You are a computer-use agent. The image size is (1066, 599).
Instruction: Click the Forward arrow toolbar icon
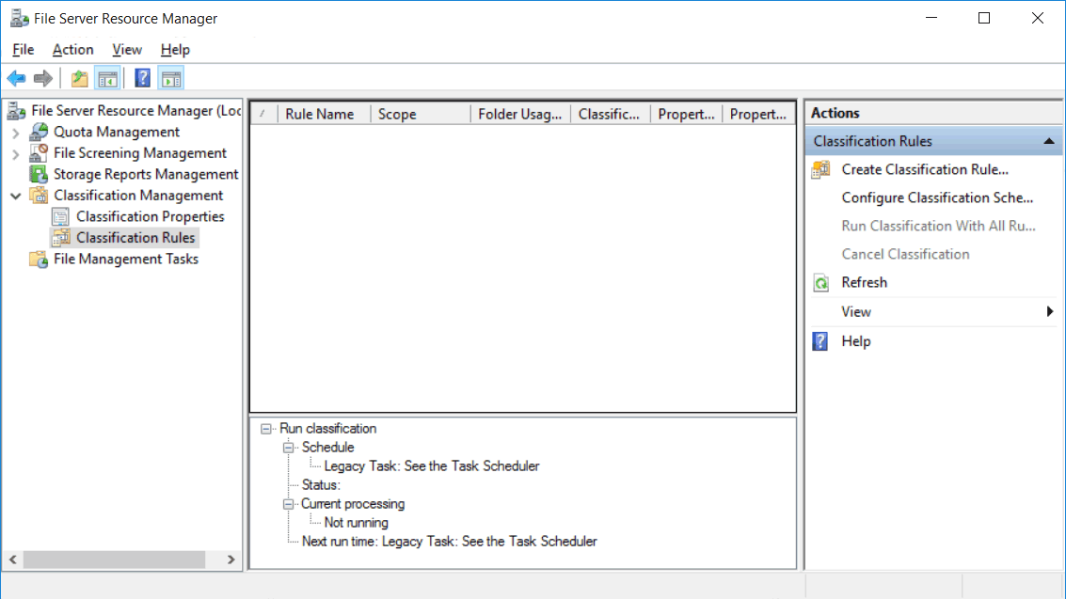click(43, 79)
